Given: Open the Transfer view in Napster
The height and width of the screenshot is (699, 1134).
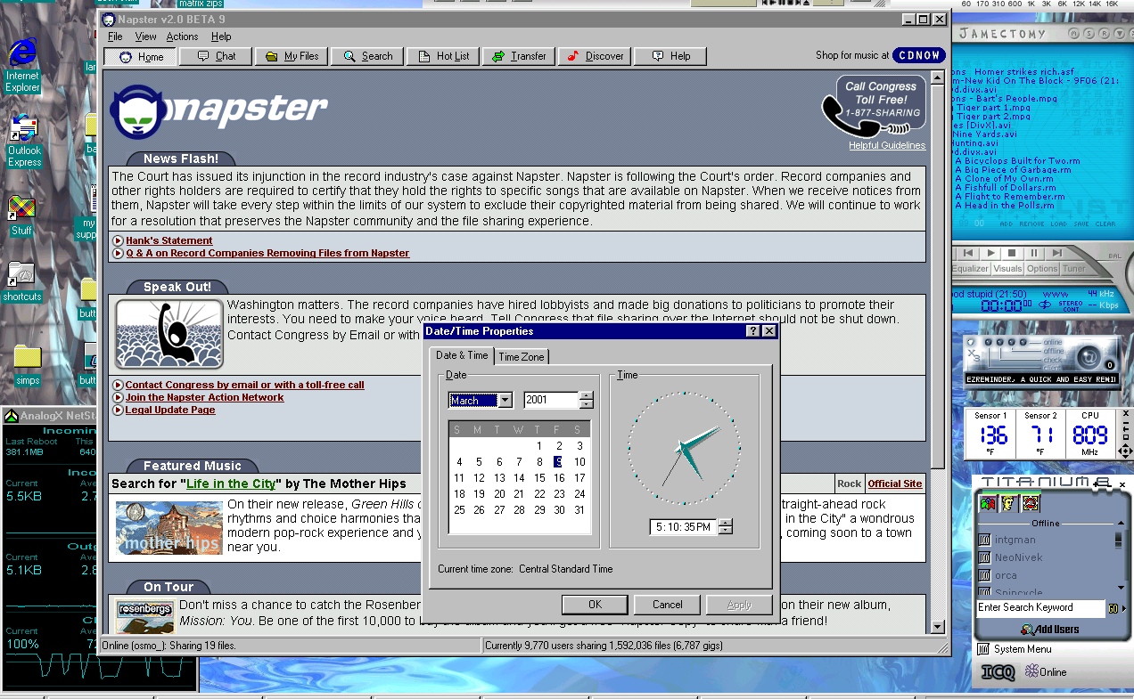Looking at the screenshot, I should point(520,56).
